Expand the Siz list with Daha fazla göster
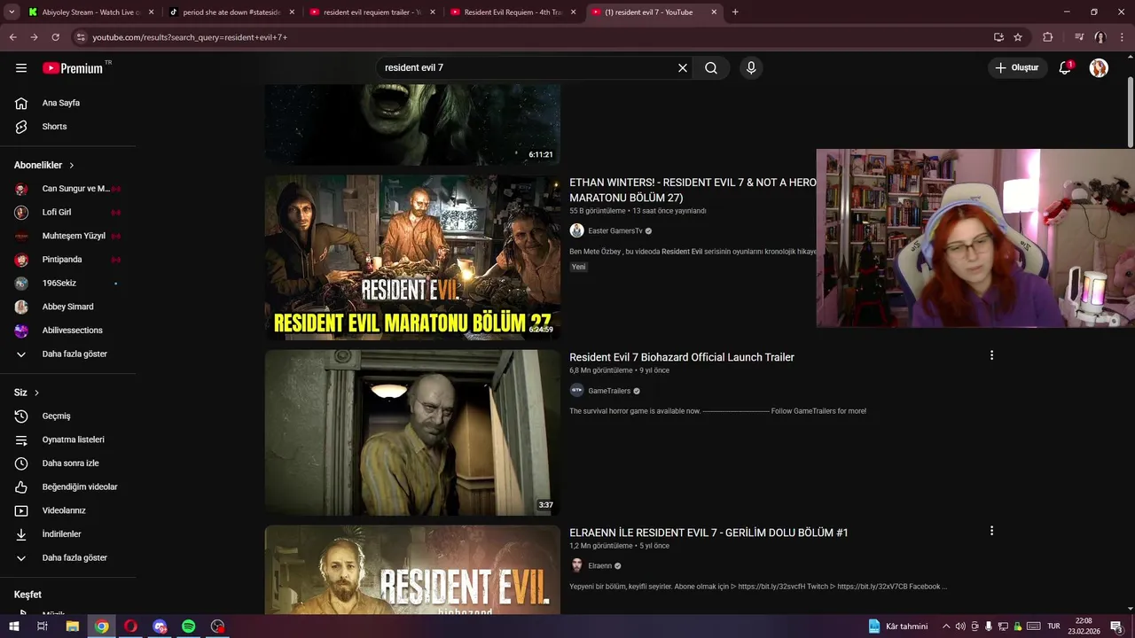Screen dimensions: 1135x638 [67, 558]
